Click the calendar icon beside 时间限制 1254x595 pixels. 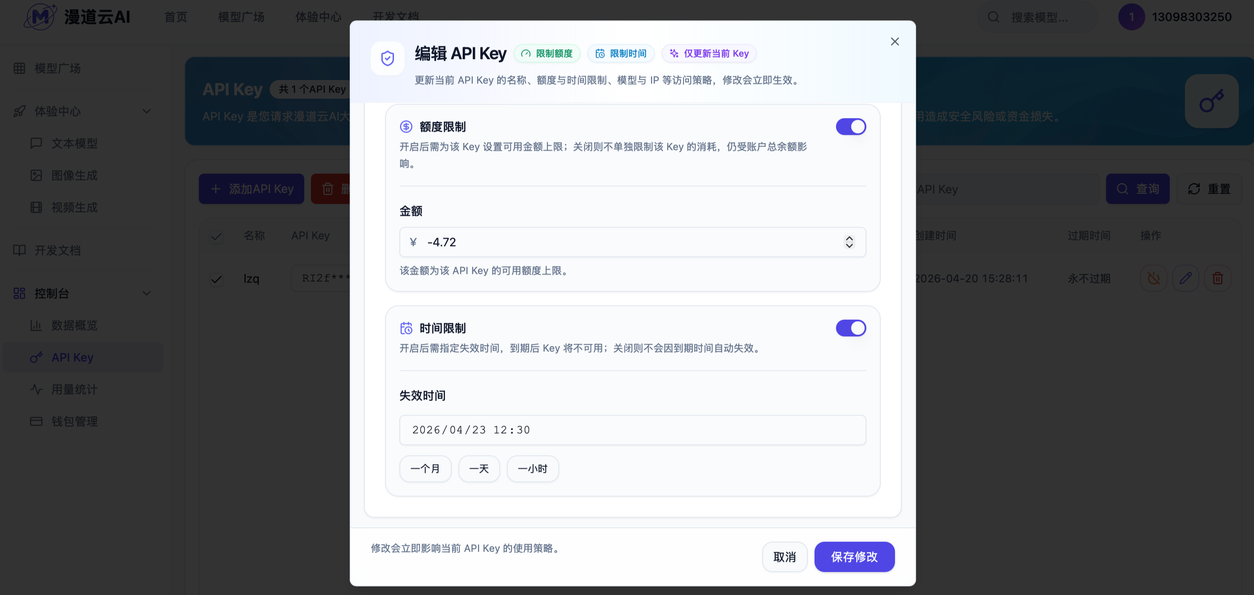point(406,328)
